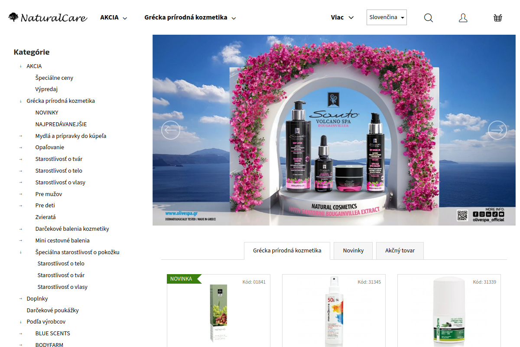The height and width of the screenshot is (347, 520).
Task: Select Starostlivosť o vlasy under Špeciálna starostlivosť
Action: 62,287
